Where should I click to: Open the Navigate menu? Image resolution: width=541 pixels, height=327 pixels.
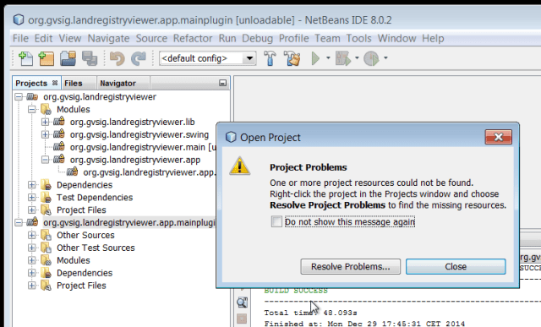coord(108,38)
